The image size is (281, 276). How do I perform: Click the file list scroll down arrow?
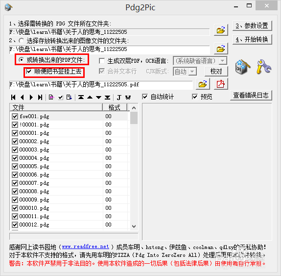134,226
